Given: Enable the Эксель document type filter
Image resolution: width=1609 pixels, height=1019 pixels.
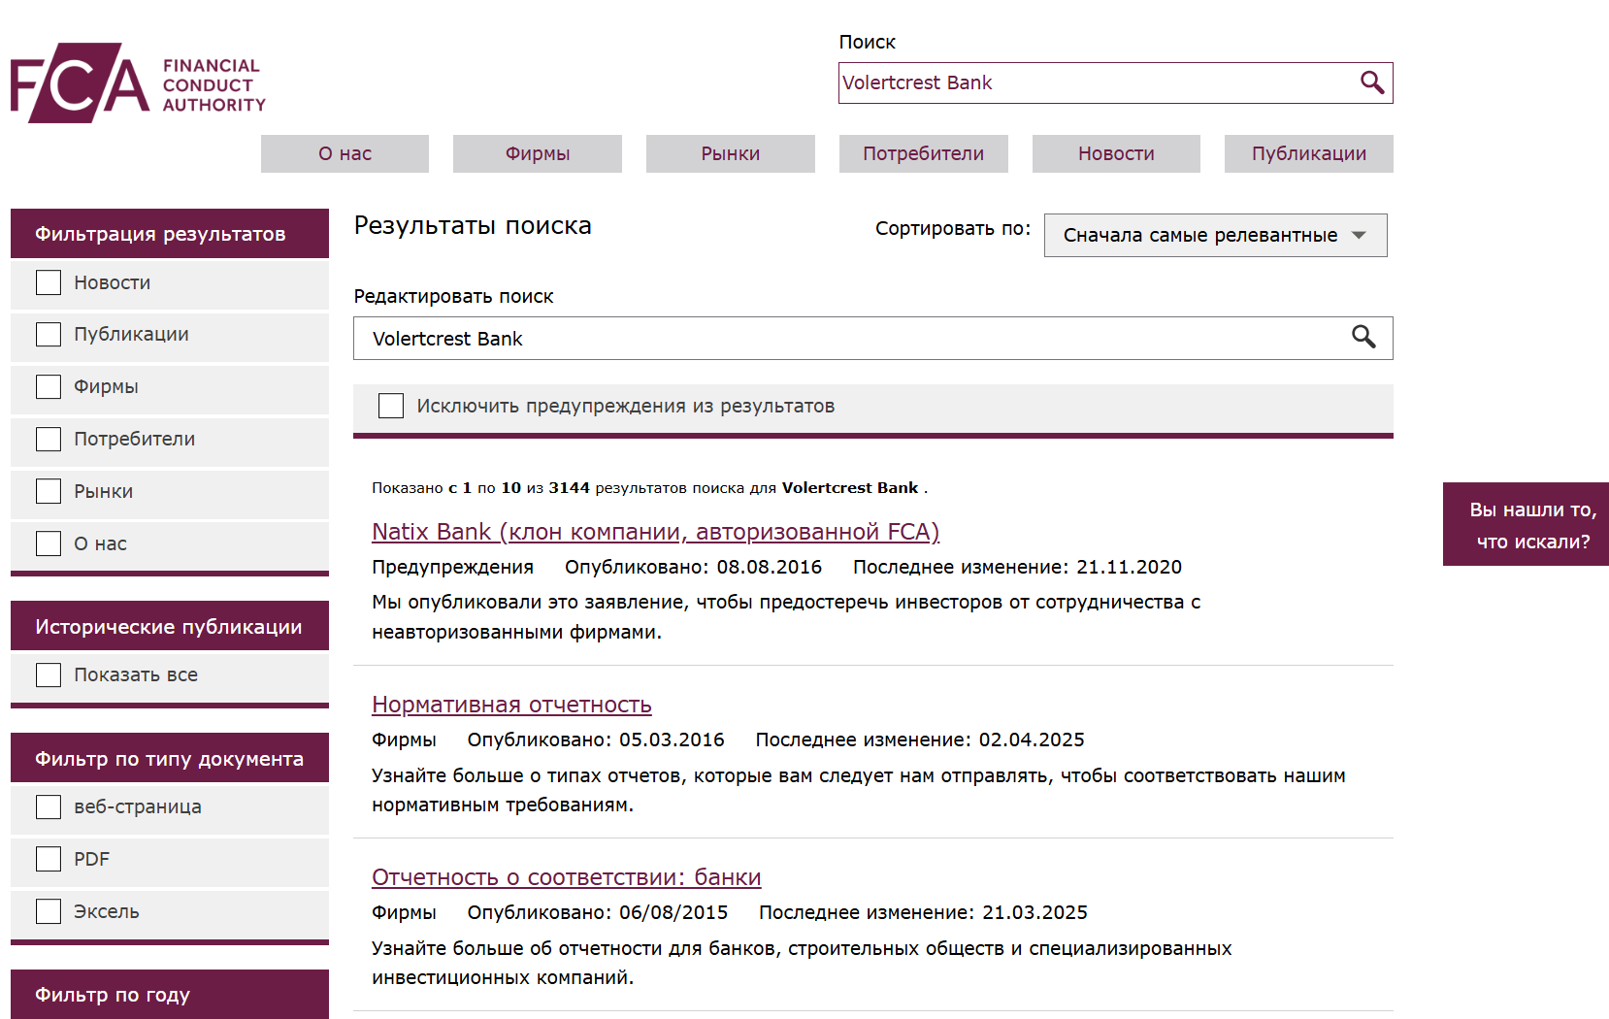Looking at the screenshot, I should click(48, 910).
